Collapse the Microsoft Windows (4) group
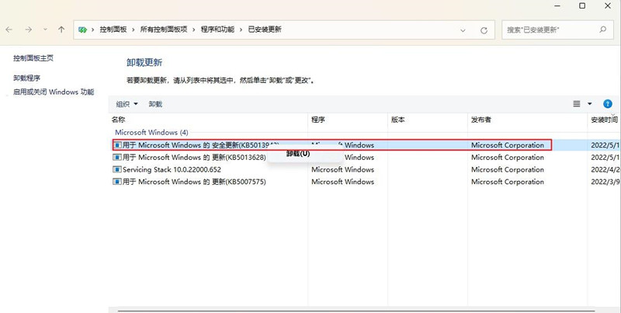The width and height of the screenshot is (621, 313). click(151, 132)
